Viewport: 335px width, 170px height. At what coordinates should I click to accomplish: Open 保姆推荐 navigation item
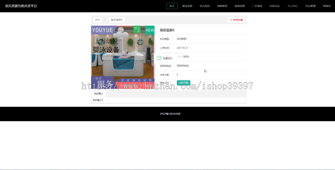(x=222, y=6)
